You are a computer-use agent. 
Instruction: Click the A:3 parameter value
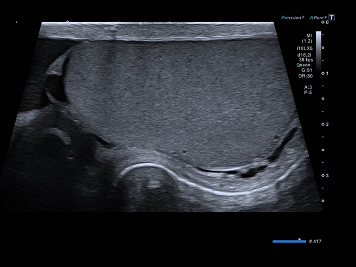pyautogui.click(x=307, y=88)
